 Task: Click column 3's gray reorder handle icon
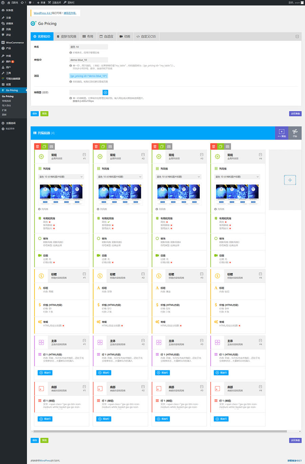tap(169, 147)
